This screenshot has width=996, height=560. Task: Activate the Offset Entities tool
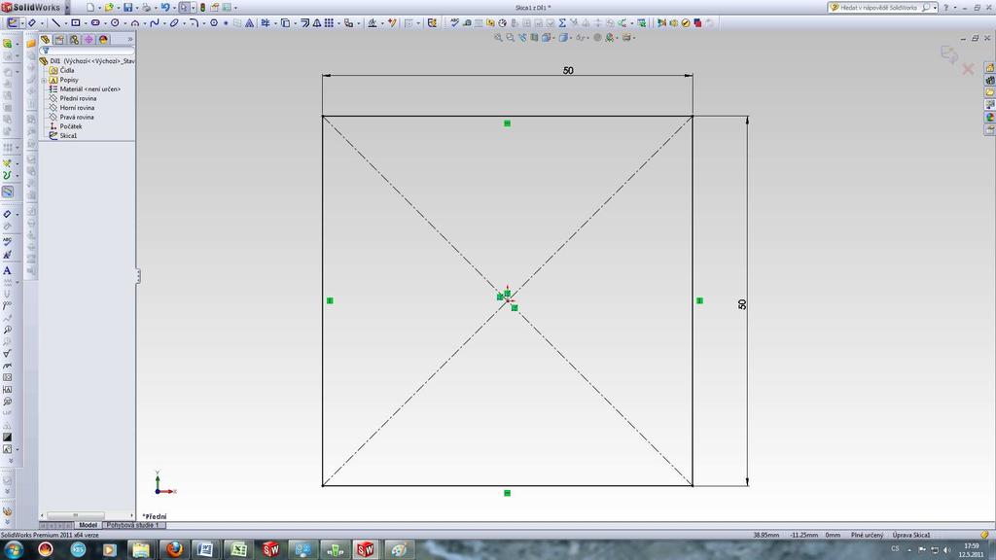(304, 23)
